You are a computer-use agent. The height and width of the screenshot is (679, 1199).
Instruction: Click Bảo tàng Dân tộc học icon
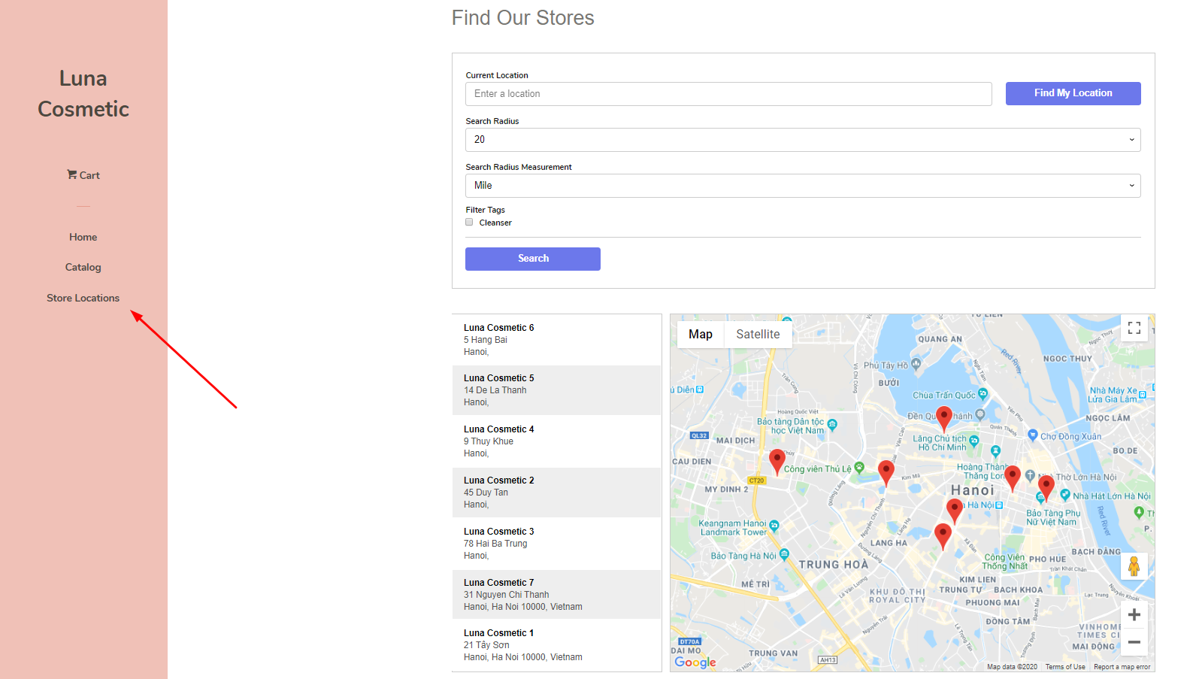832,425
